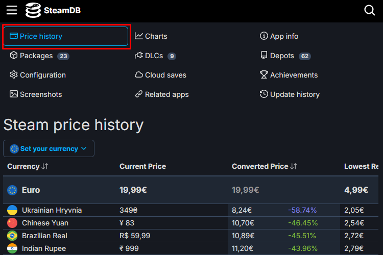Click the Cloud saves cloud icon
383x255 pixels.
pos(139,74)
